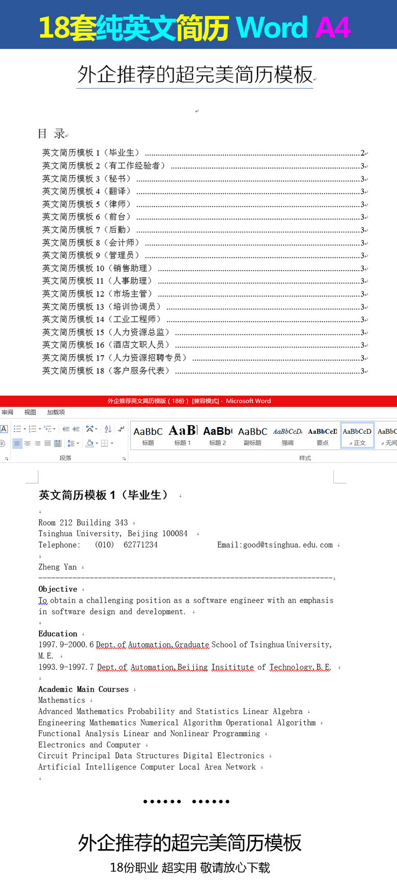
Task: Click the heading 英文简历模板 1（毕业生）
Action: [103, 495]
